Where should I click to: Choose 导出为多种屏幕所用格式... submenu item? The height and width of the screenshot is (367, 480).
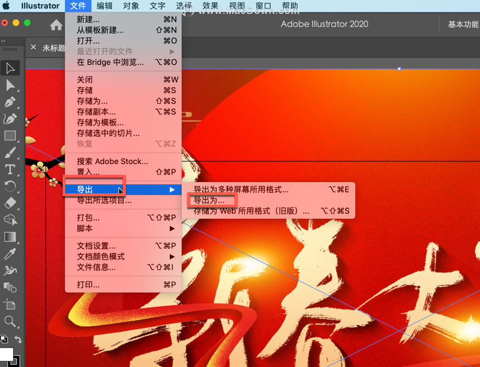(x=268, y=190)
